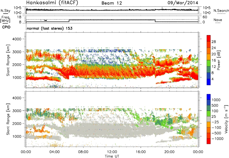The height and width of the screenshot is (158, 229).
Task: Click the 08:00 time tick label
Action: pyautogui.click(x=83, y=152)
